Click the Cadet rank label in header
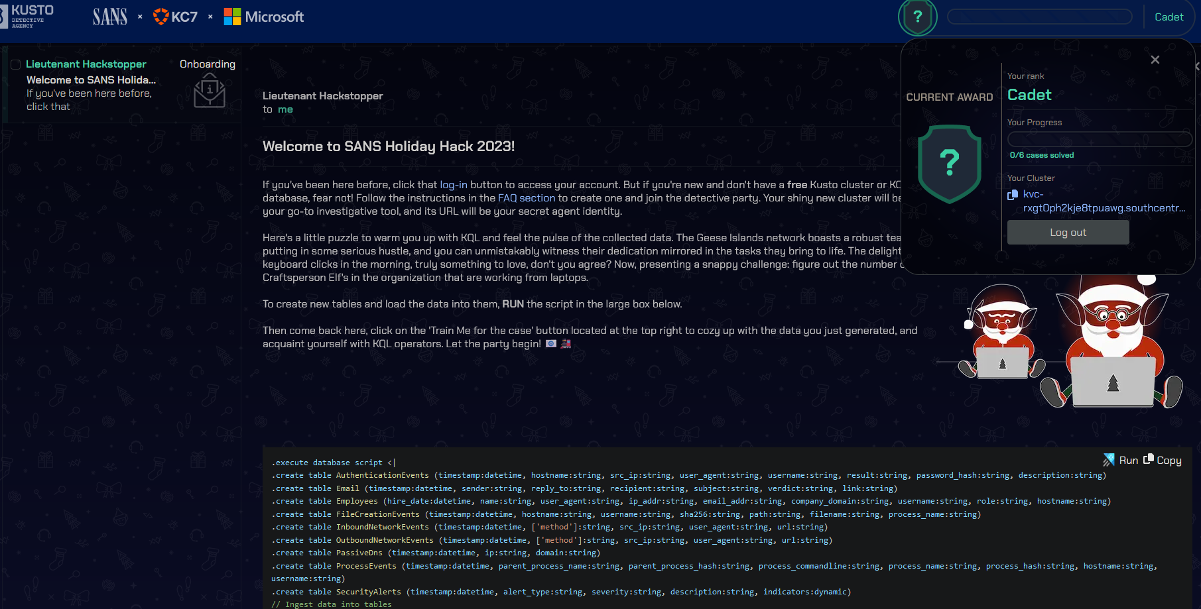Image resolution: width=1201 pixels, height=609 pixels. click(x=1169, y=17)
